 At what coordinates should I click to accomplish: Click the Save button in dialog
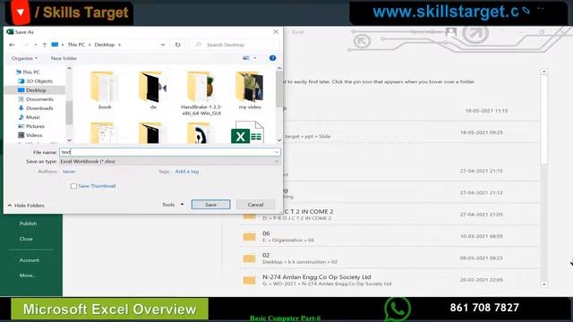(x=211, y=205)
